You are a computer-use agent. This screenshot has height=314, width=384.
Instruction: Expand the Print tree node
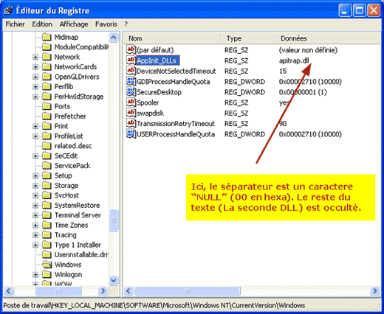35,126
